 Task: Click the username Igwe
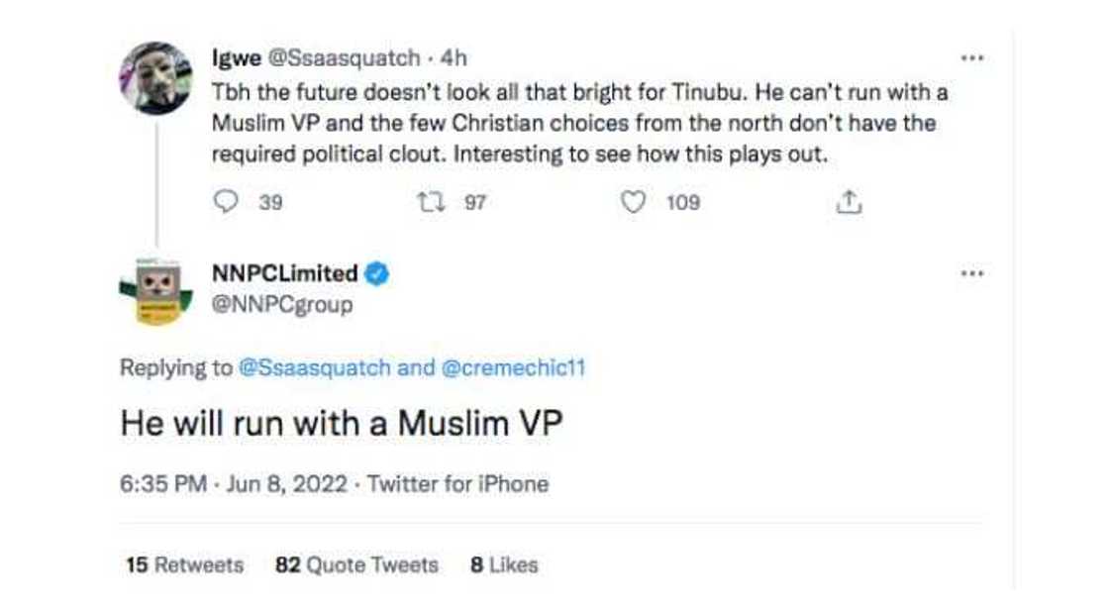[238, 56]
